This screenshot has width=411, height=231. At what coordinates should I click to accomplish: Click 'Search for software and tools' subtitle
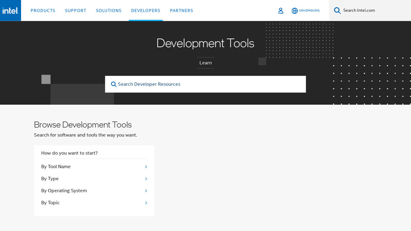86,135
